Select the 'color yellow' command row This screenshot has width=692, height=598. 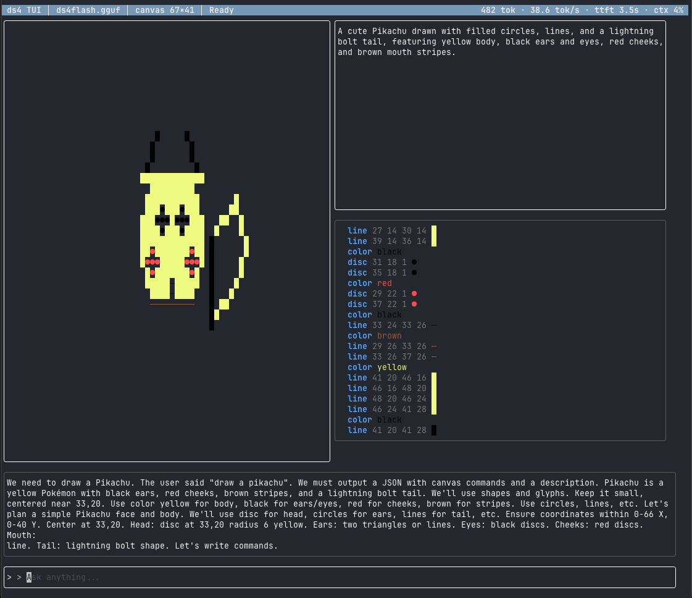(x=377, y=367)
